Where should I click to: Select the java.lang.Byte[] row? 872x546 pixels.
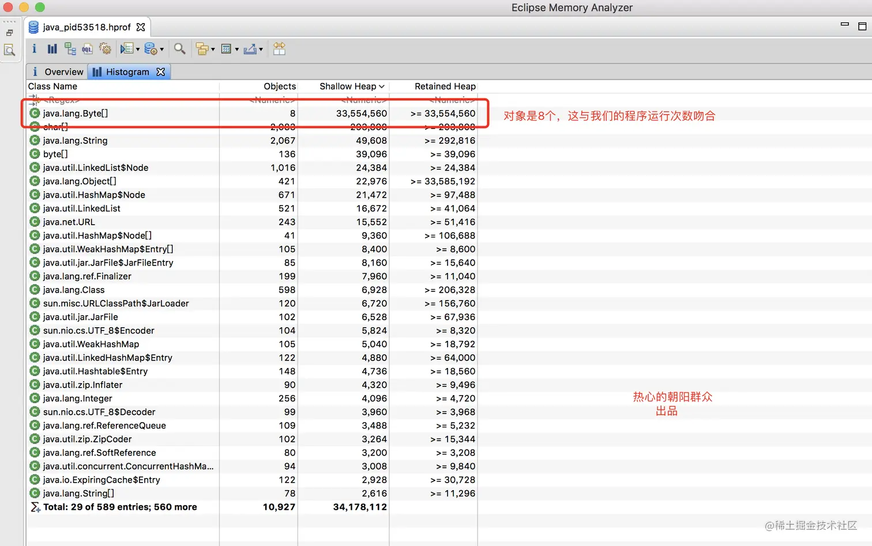click(252, 113)
